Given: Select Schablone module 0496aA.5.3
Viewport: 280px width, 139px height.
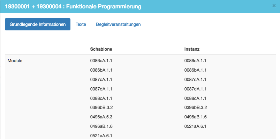Looking at the screenshot, I should coord(101,117).
